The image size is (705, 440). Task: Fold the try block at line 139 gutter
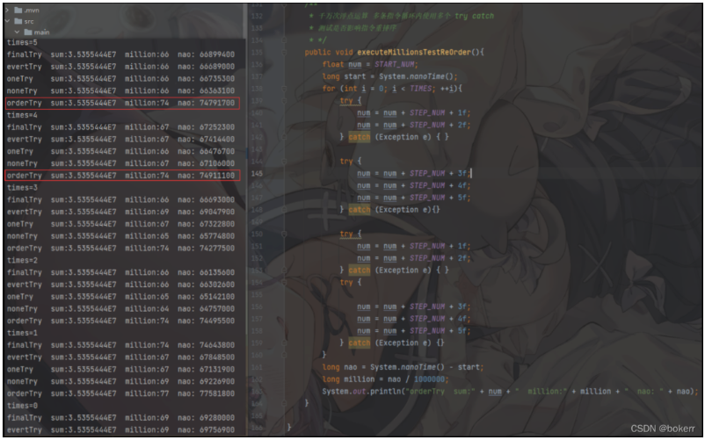(x=284, y=101)
